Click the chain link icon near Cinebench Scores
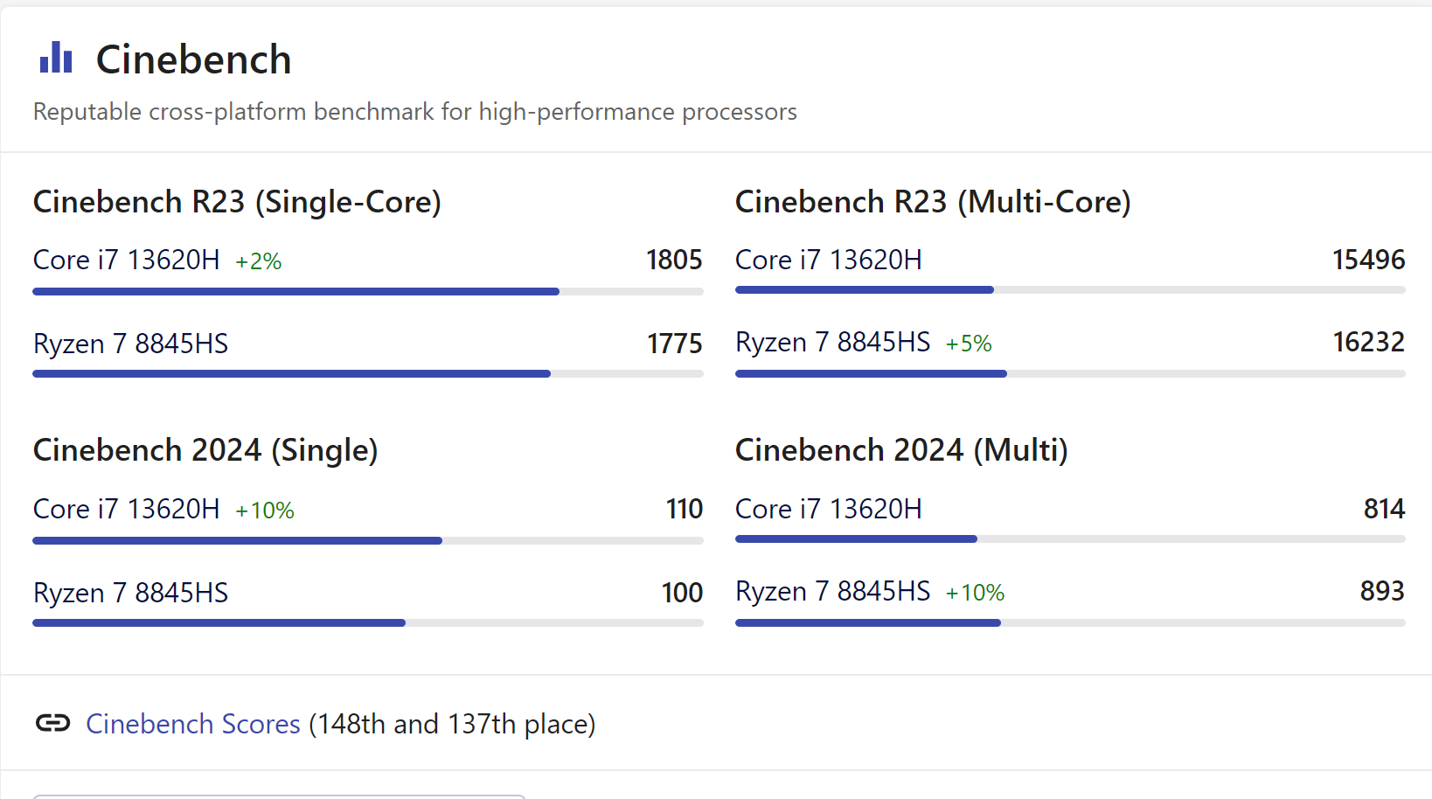Viewport: 1432px width, 799px height. click(52, 723)
